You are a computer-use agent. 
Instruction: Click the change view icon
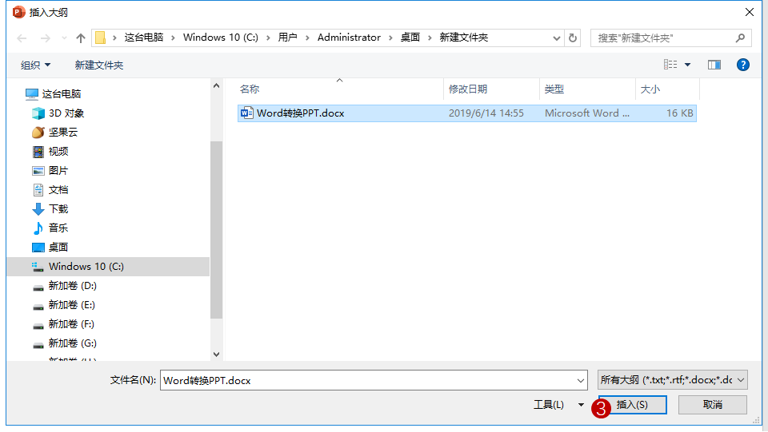click(x=670, y=65)
